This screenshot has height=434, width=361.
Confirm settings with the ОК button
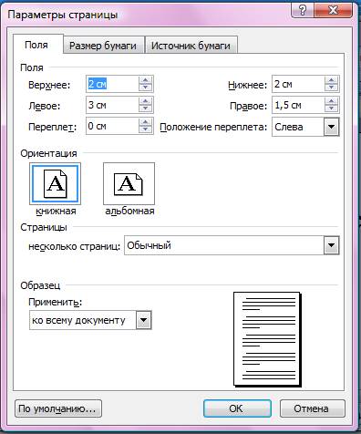[x=237, y=408]
